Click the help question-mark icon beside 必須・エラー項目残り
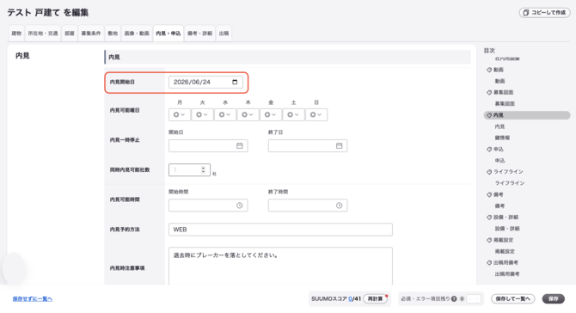 coord(454,298)
